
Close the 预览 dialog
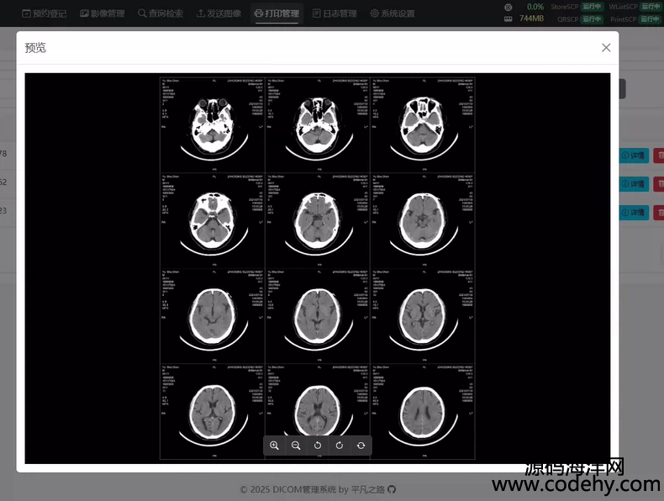point(606,47)
